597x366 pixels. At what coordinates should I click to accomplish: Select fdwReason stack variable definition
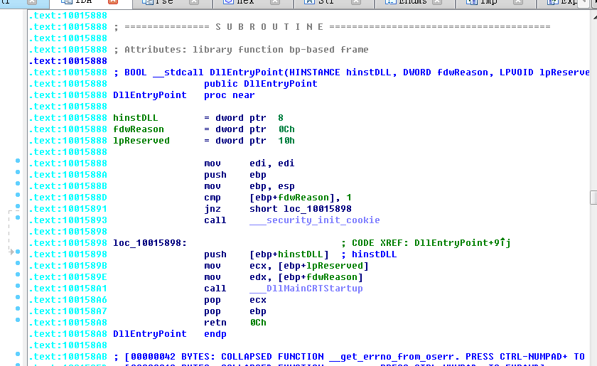138,129
